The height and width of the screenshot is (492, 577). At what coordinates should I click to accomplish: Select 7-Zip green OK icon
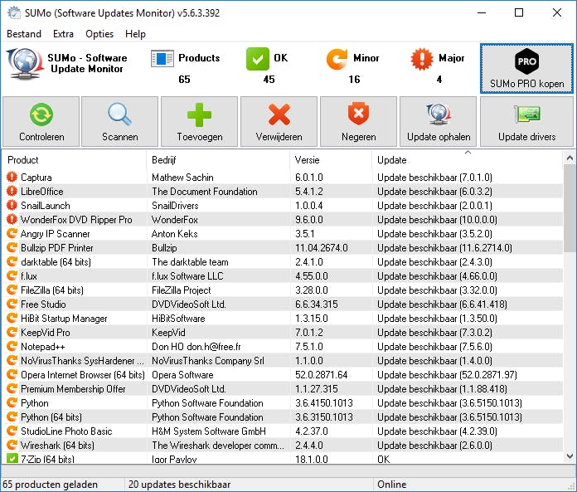click(12, 459)
